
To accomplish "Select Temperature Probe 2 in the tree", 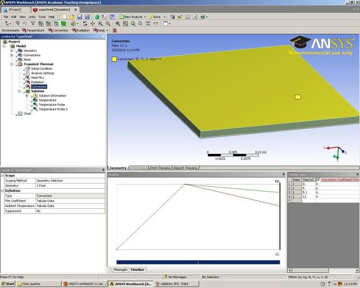I will click(53, 109).
